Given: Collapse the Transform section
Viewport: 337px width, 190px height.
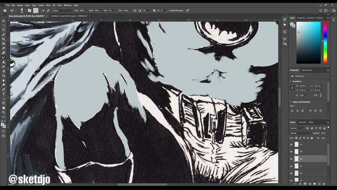Looking at the screenshot, I should (x=291, y=81).
